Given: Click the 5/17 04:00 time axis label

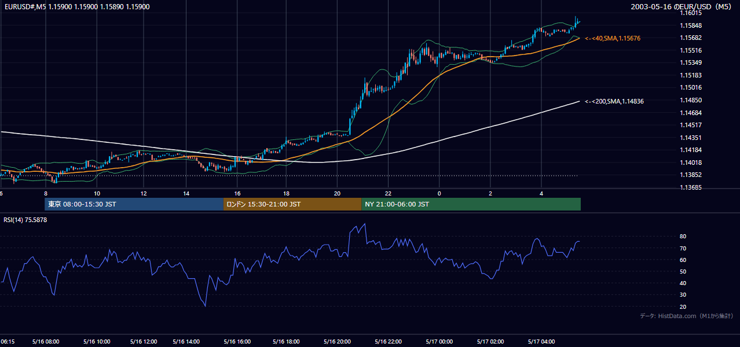Looking at the screenshot, I should tap(541, 342).
